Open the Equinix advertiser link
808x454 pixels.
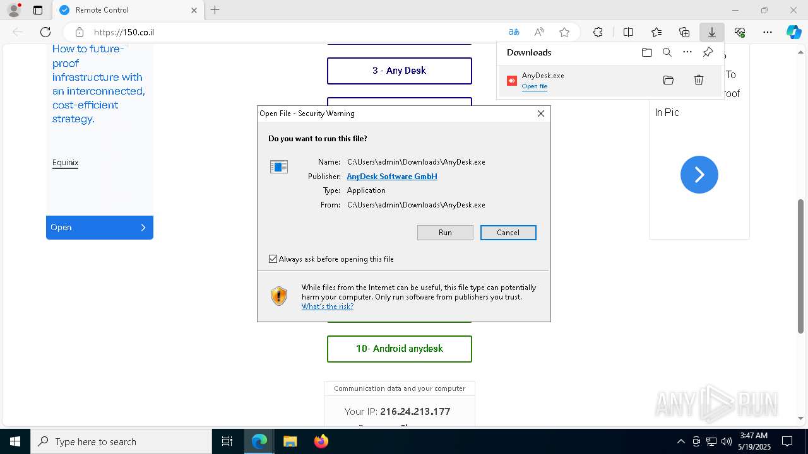tap(65, 163)
